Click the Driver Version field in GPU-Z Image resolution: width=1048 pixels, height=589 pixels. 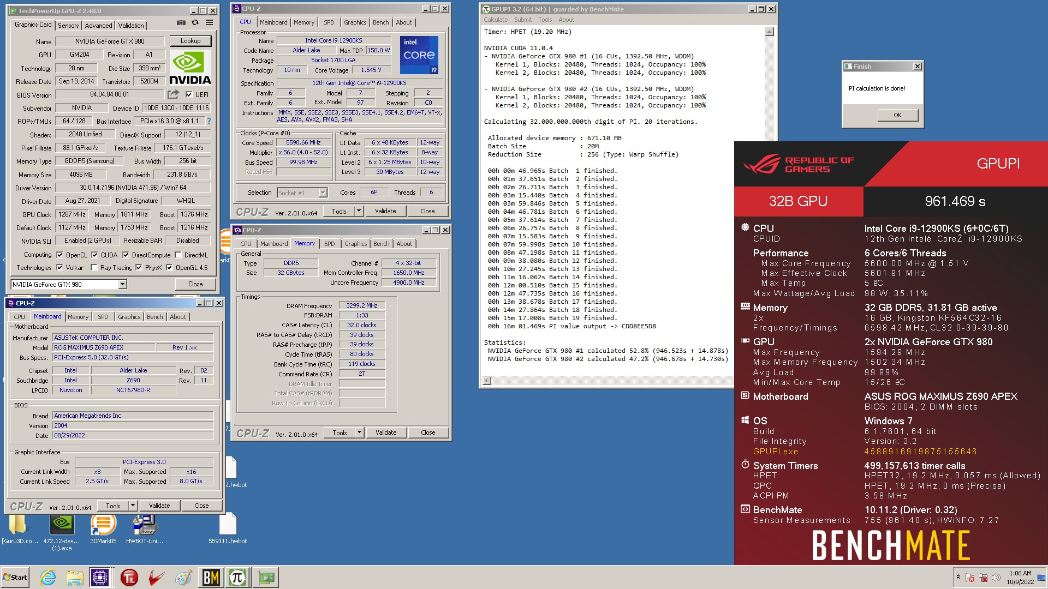[x=133, y=188]
